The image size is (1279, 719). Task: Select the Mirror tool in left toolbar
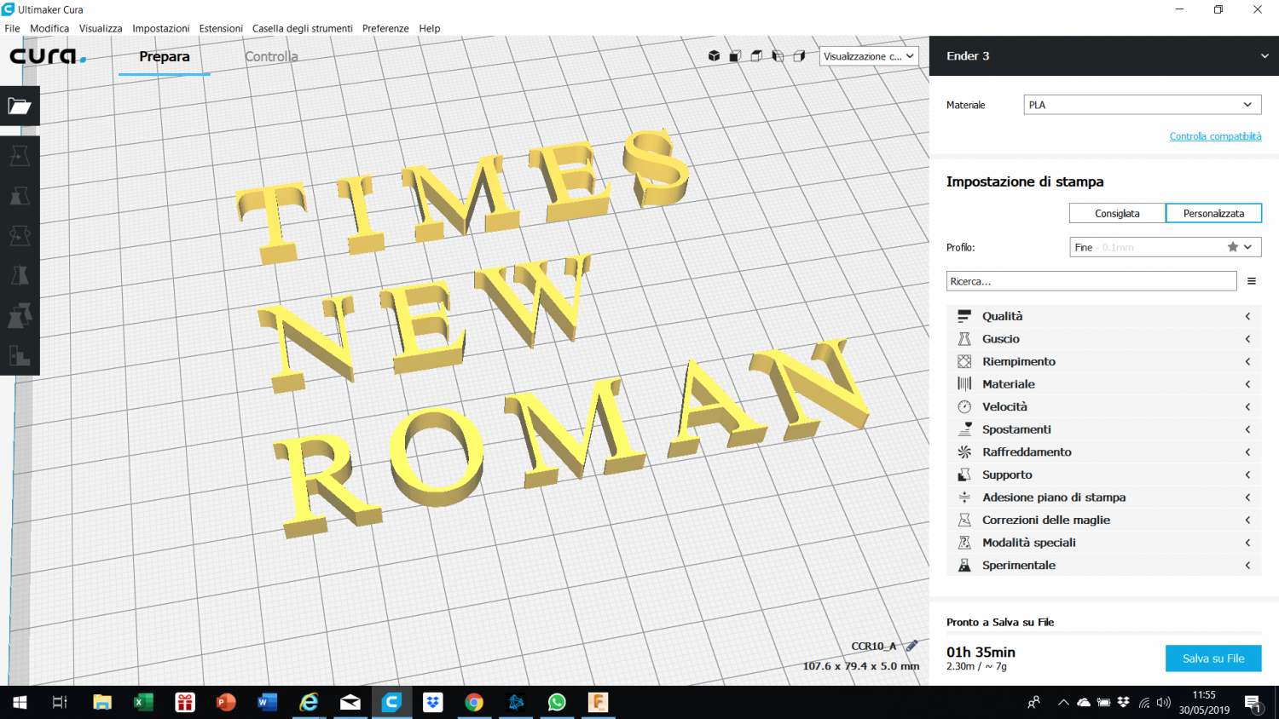click(20, 276)
